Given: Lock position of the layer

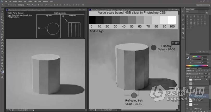Looking at the screenshot, I should tap(196, 77).
